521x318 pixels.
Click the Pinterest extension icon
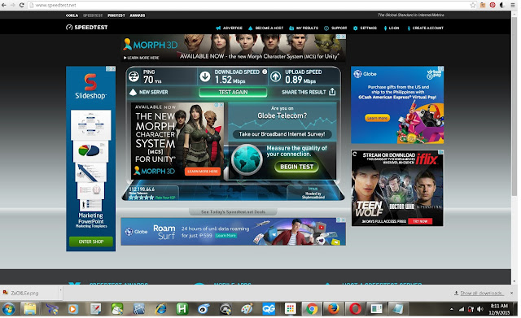pos(493,5)
